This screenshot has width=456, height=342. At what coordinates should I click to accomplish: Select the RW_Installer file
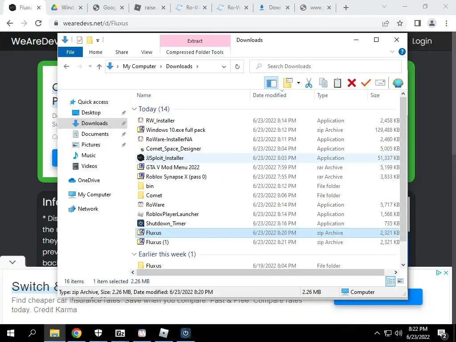tap(160, 120)
